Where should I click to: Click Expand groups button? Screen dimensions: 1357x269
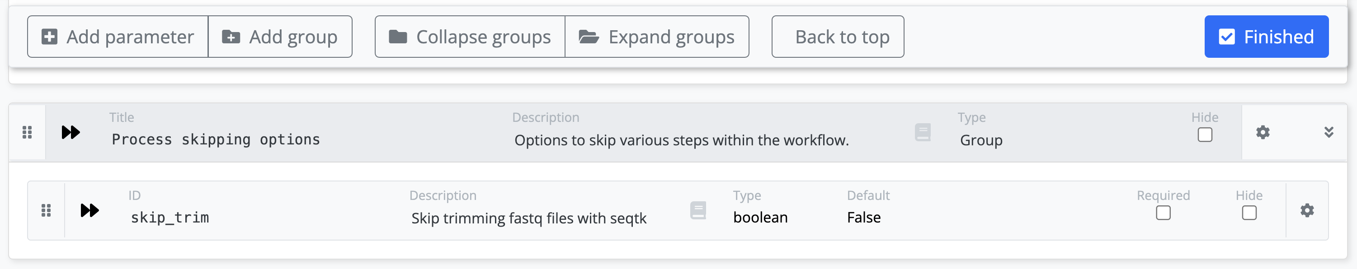coord(656,37)
